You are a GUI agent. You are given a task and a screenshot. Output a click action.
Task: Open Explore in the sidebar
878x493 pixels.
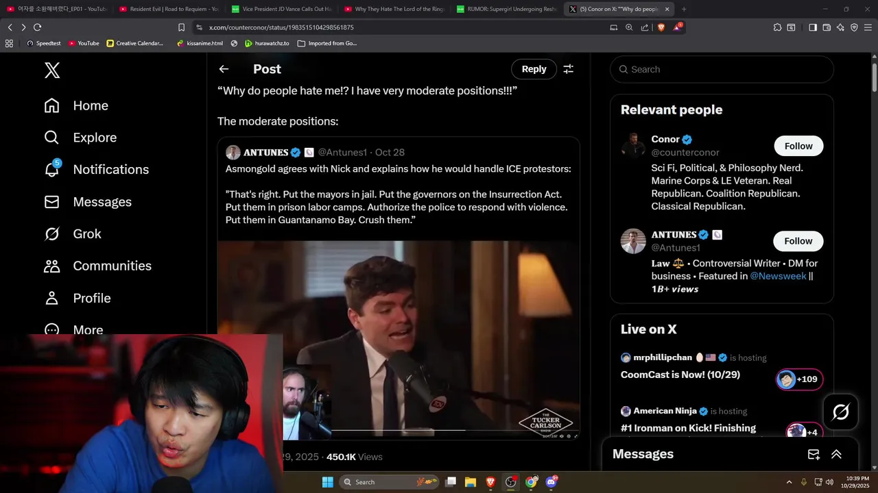80,138
